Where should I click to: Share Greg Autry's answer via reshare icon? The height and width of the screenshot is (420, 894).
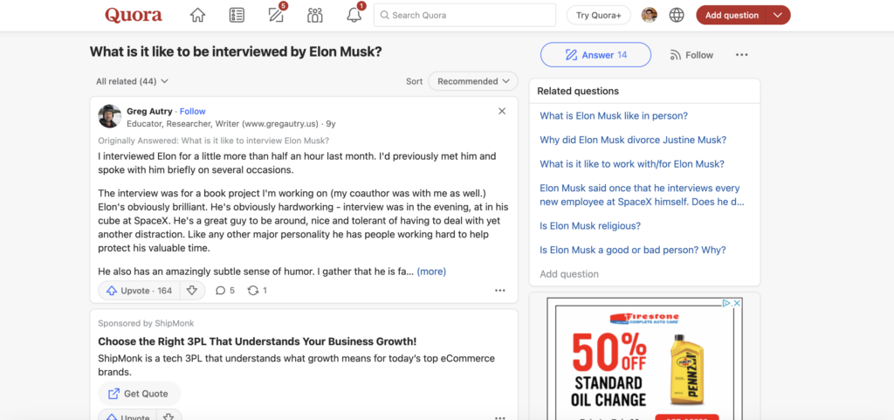click(x=258, y=291)
